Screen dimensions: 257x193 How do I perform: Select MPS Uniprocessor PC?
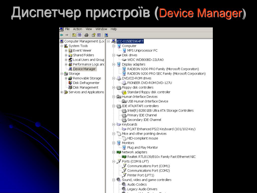tap(142, 51)
